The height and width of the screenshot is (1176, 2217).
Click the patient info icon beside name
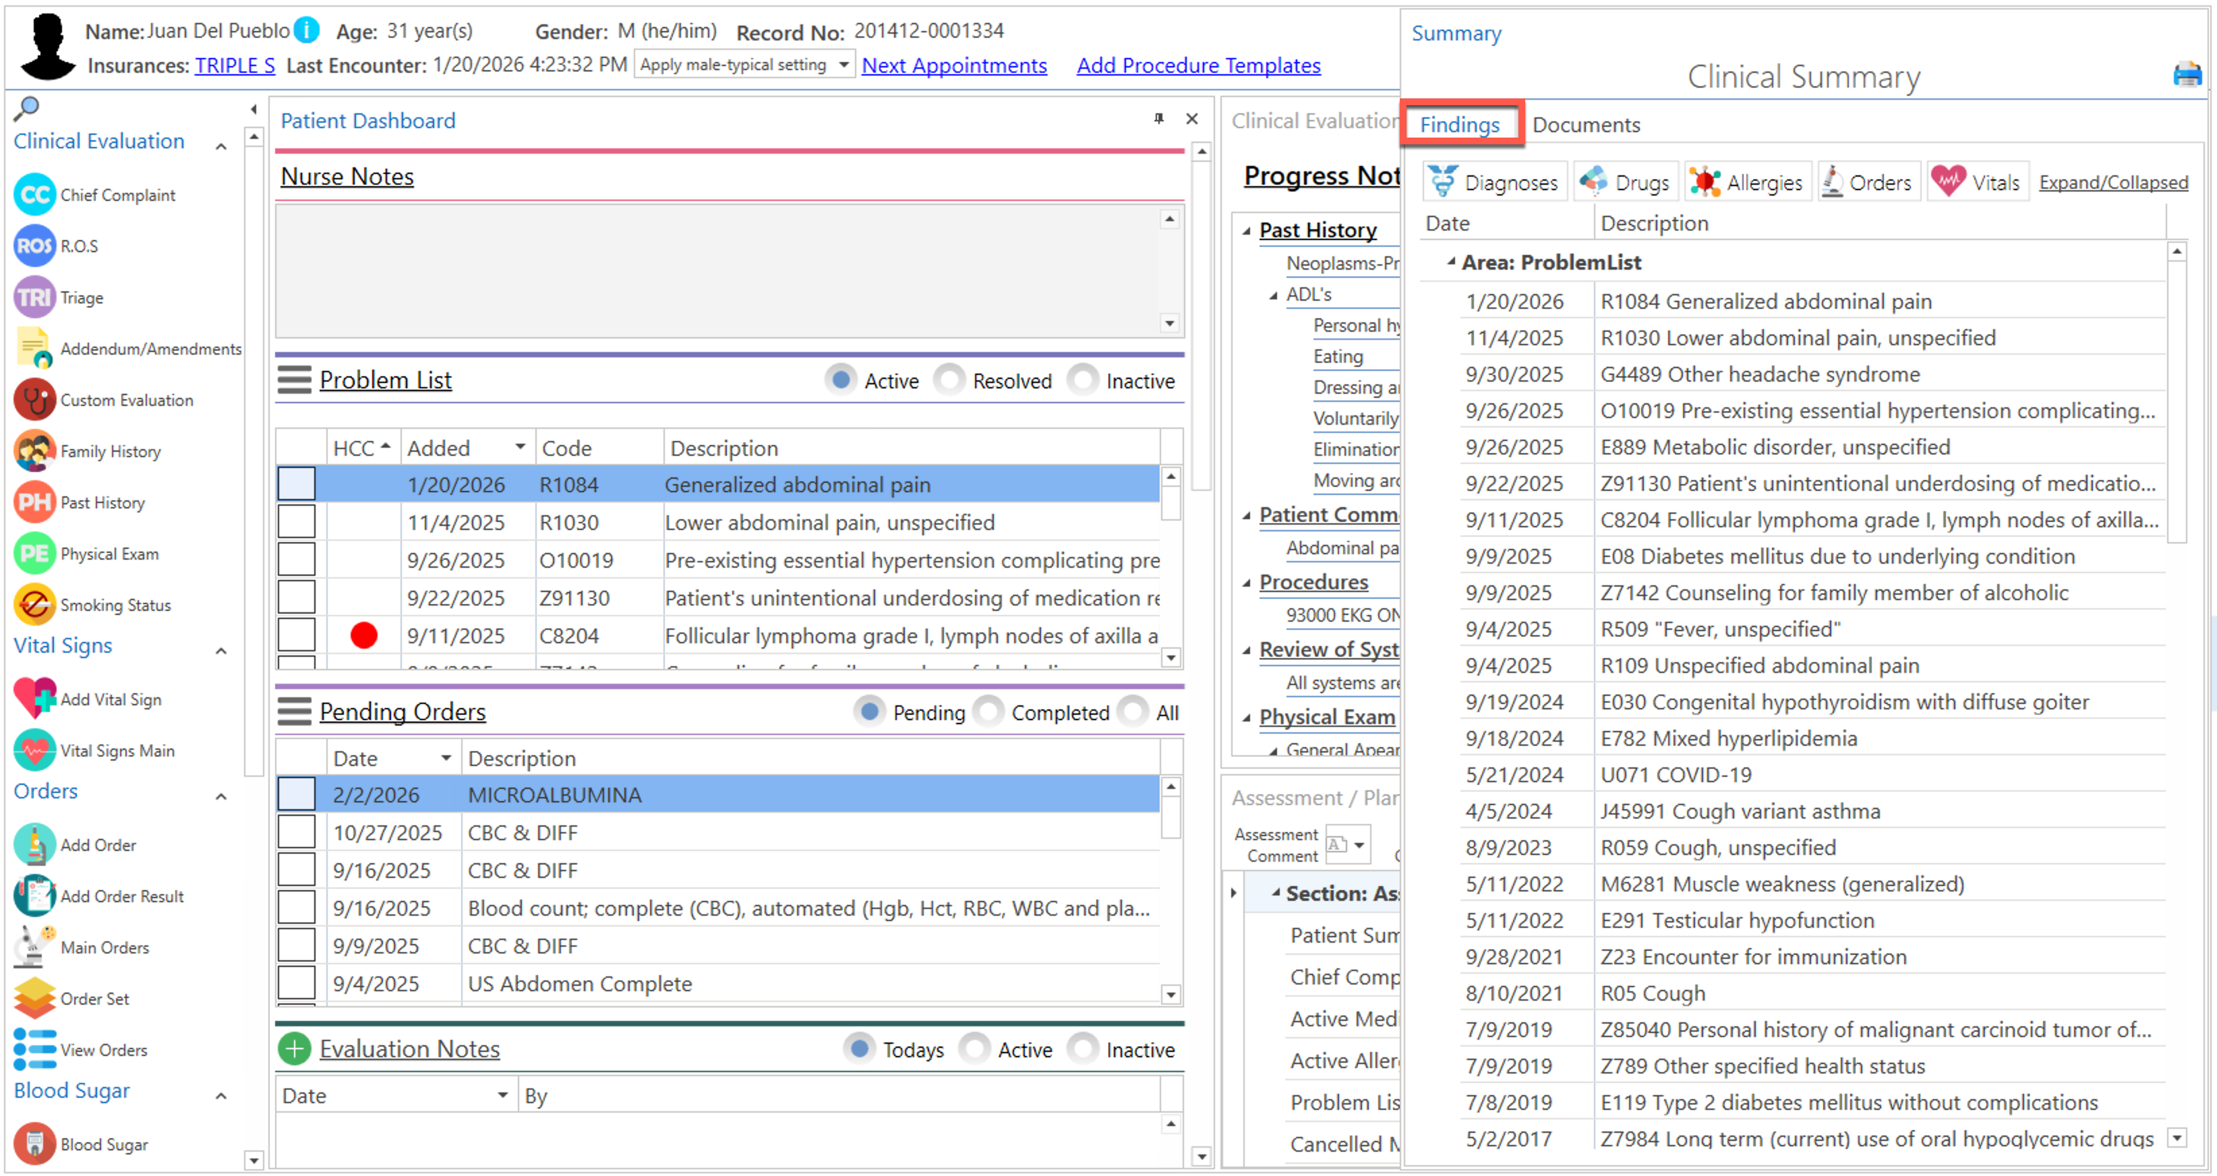point(307,31)
